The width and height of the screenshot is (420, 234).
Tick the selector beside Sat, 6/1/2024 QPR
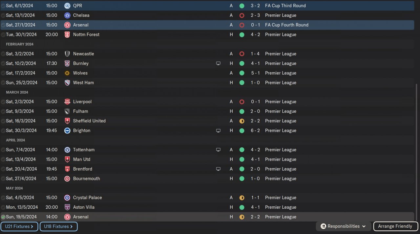(3, 6)
